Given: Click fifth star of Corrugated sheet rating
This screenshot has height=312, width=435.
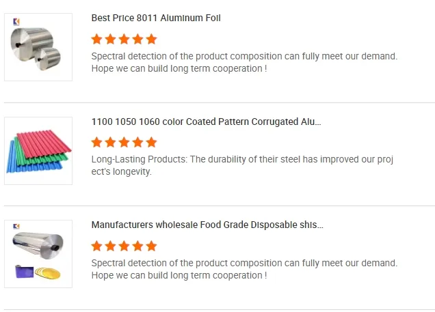Looking at the screenshot, I should pos(151,143).
